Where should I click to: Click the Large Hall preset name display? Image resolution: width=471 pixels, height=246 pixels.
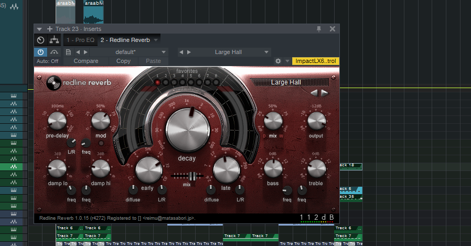point(290,82)
